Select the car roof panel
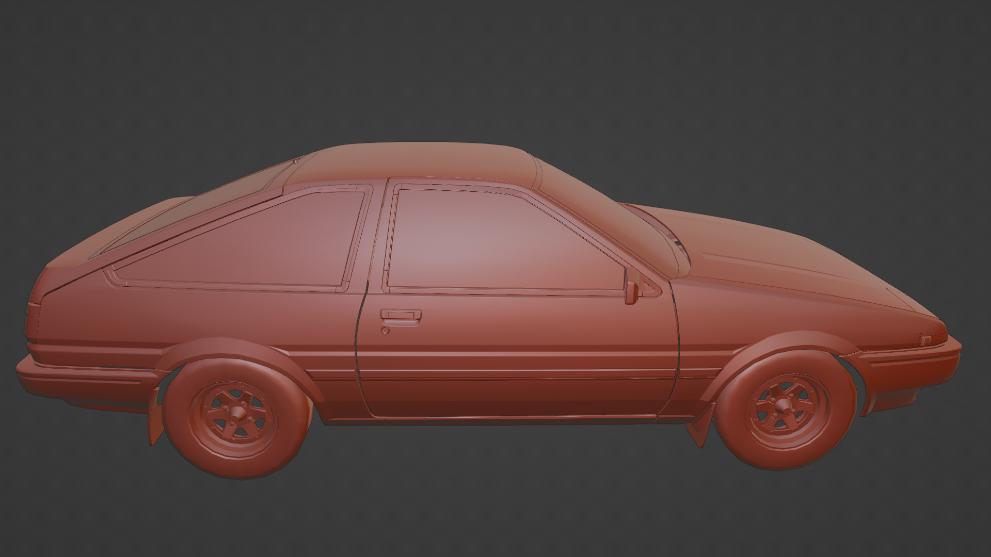Screen dimensions: 991x557 tap(413, 162)
